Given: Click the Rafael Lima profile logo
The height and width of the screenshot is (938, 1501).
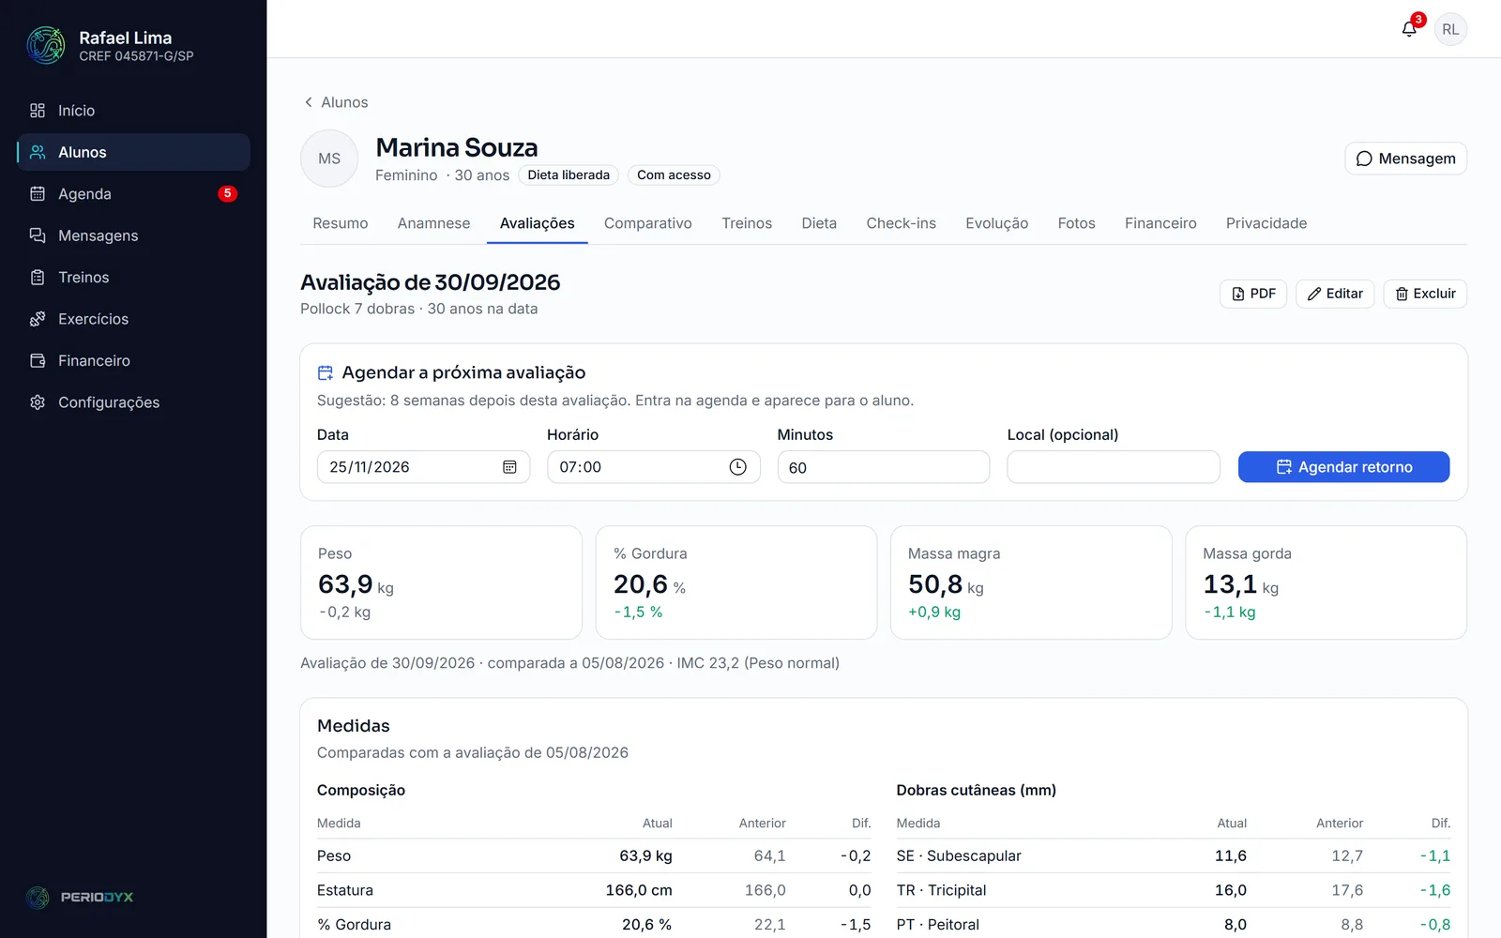Looking at the screenshot, I should click(46, 45).
